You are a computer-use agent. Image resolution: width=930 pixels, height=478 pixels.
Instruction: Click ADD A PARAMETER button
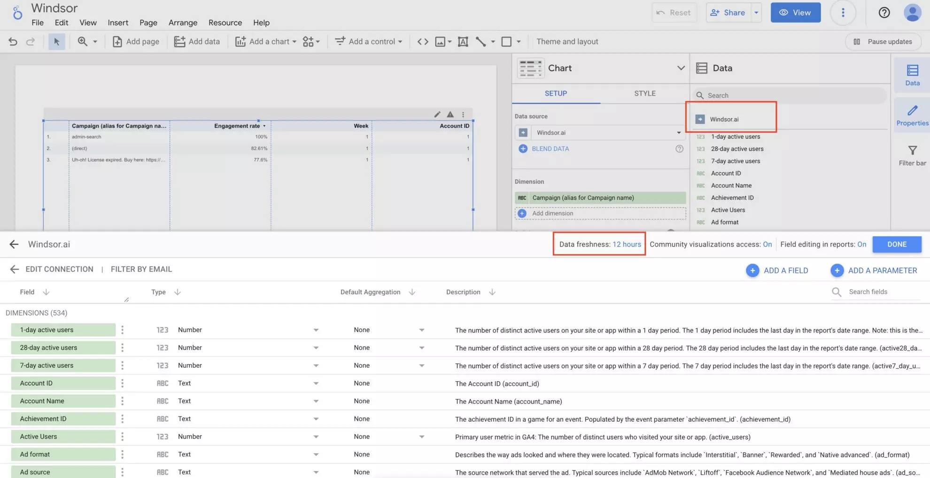pyautogui.click(x=874, y=271)
